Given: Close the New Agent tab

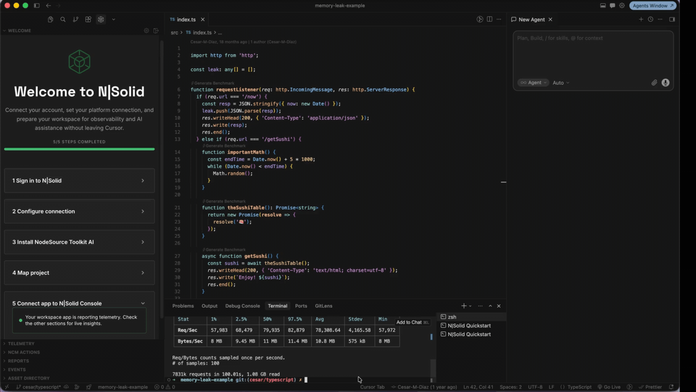Looking at the screenshot, I should tap(550, 20).
